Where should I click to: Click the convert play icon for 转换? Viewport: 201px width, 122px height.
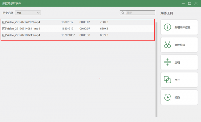[x=167, y=97]
